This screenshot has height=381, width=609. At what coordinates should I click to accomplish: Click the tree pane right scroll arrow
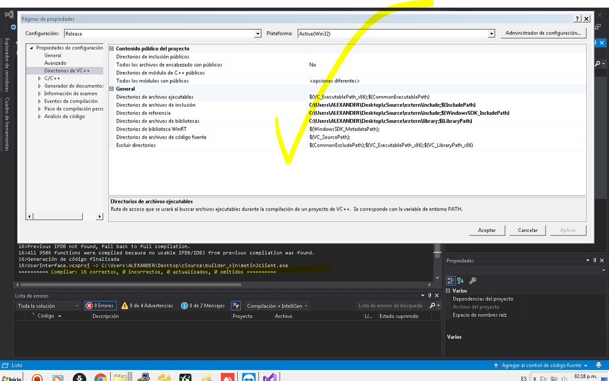click(x=100, y=217)
